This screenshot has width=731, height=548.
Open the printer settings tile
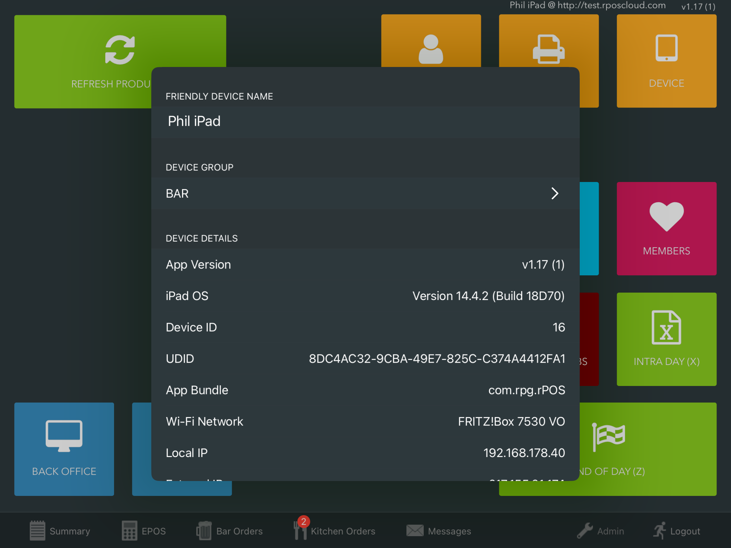(548, 49)
